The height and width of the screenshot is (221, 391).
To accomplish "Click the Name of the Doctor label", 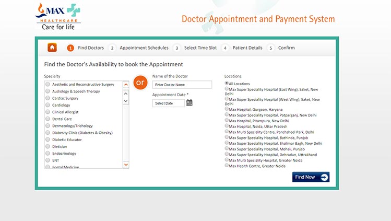I will point(170,76).
